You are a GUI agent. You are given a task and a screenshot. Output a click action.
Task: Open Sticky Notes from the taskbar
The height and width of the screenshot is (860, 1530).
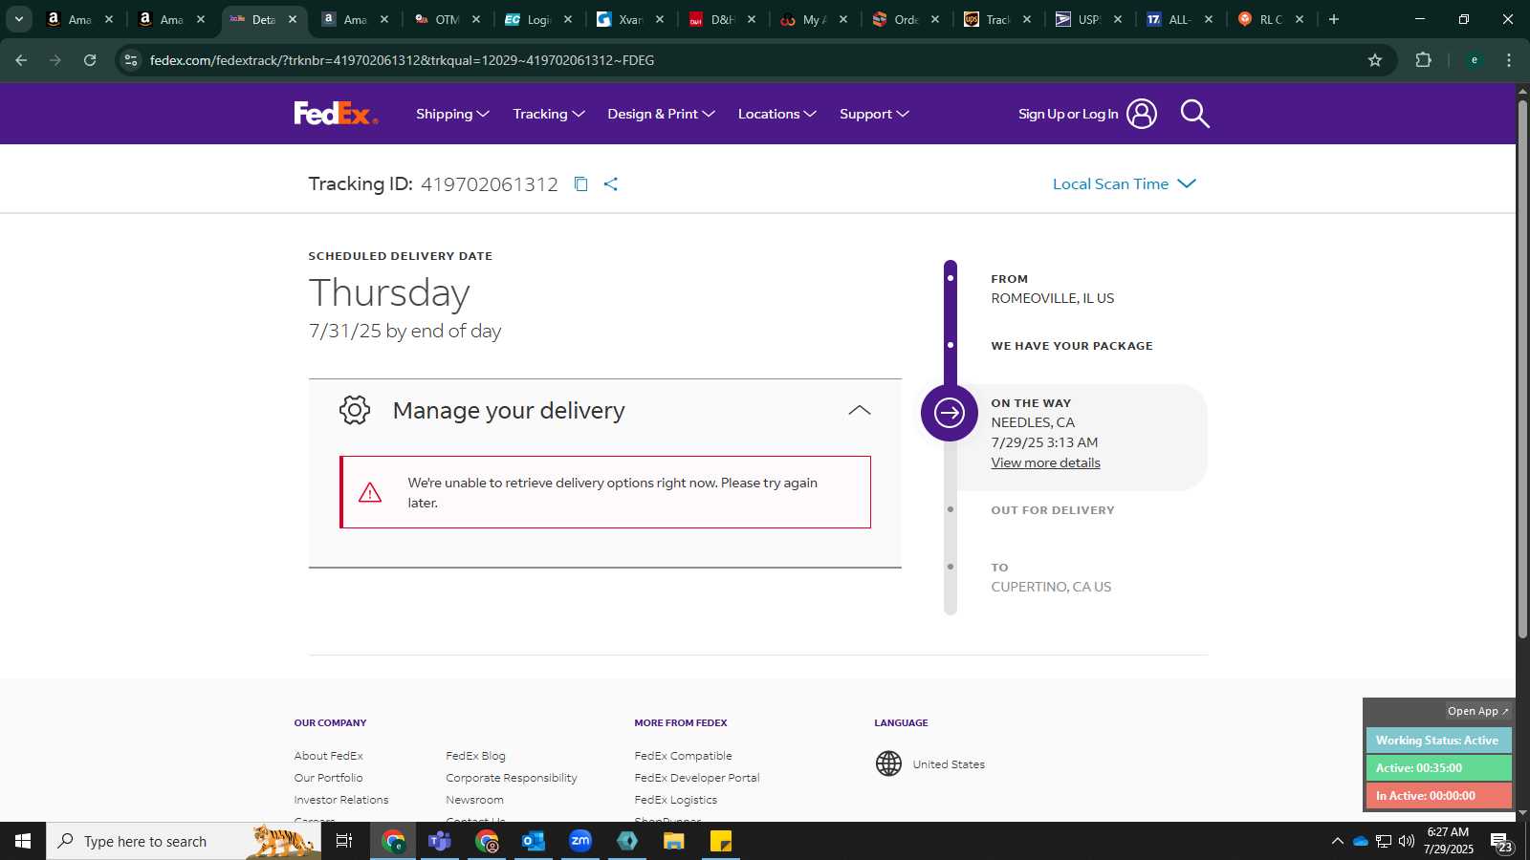click(721, 841)
